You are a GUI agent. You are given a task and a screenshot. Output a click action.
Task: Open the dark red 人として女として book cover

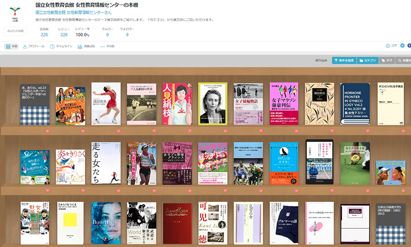tap(177, 224)
